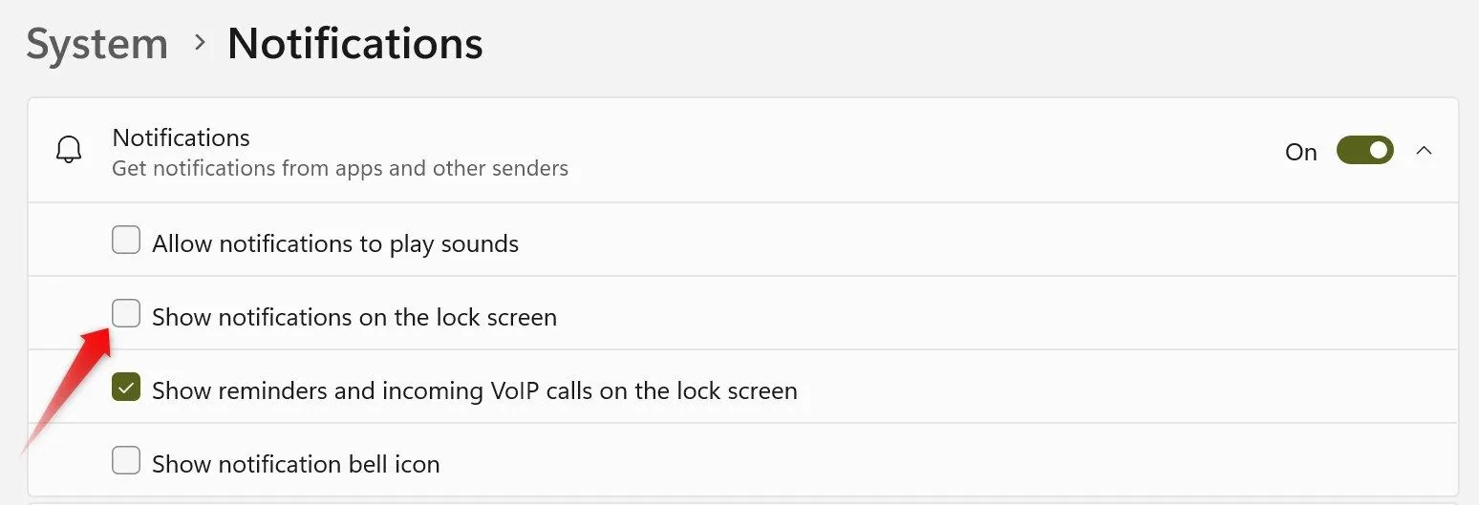Click the red arrow annotation
Image resolution: width=1479 pixels, height=505 pixels.
coord(67,388)
